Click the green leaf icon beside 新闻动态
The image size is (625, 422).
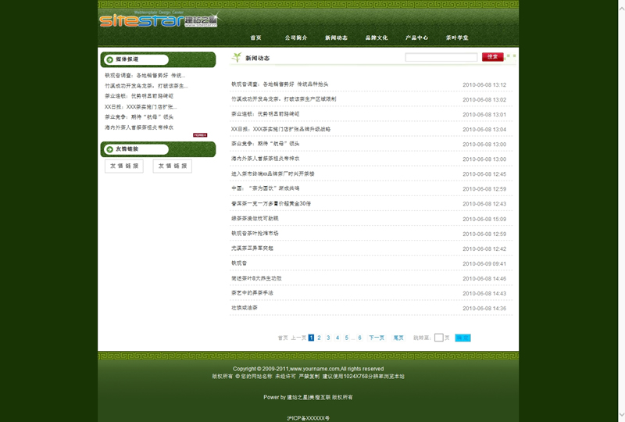coord(236,57)
